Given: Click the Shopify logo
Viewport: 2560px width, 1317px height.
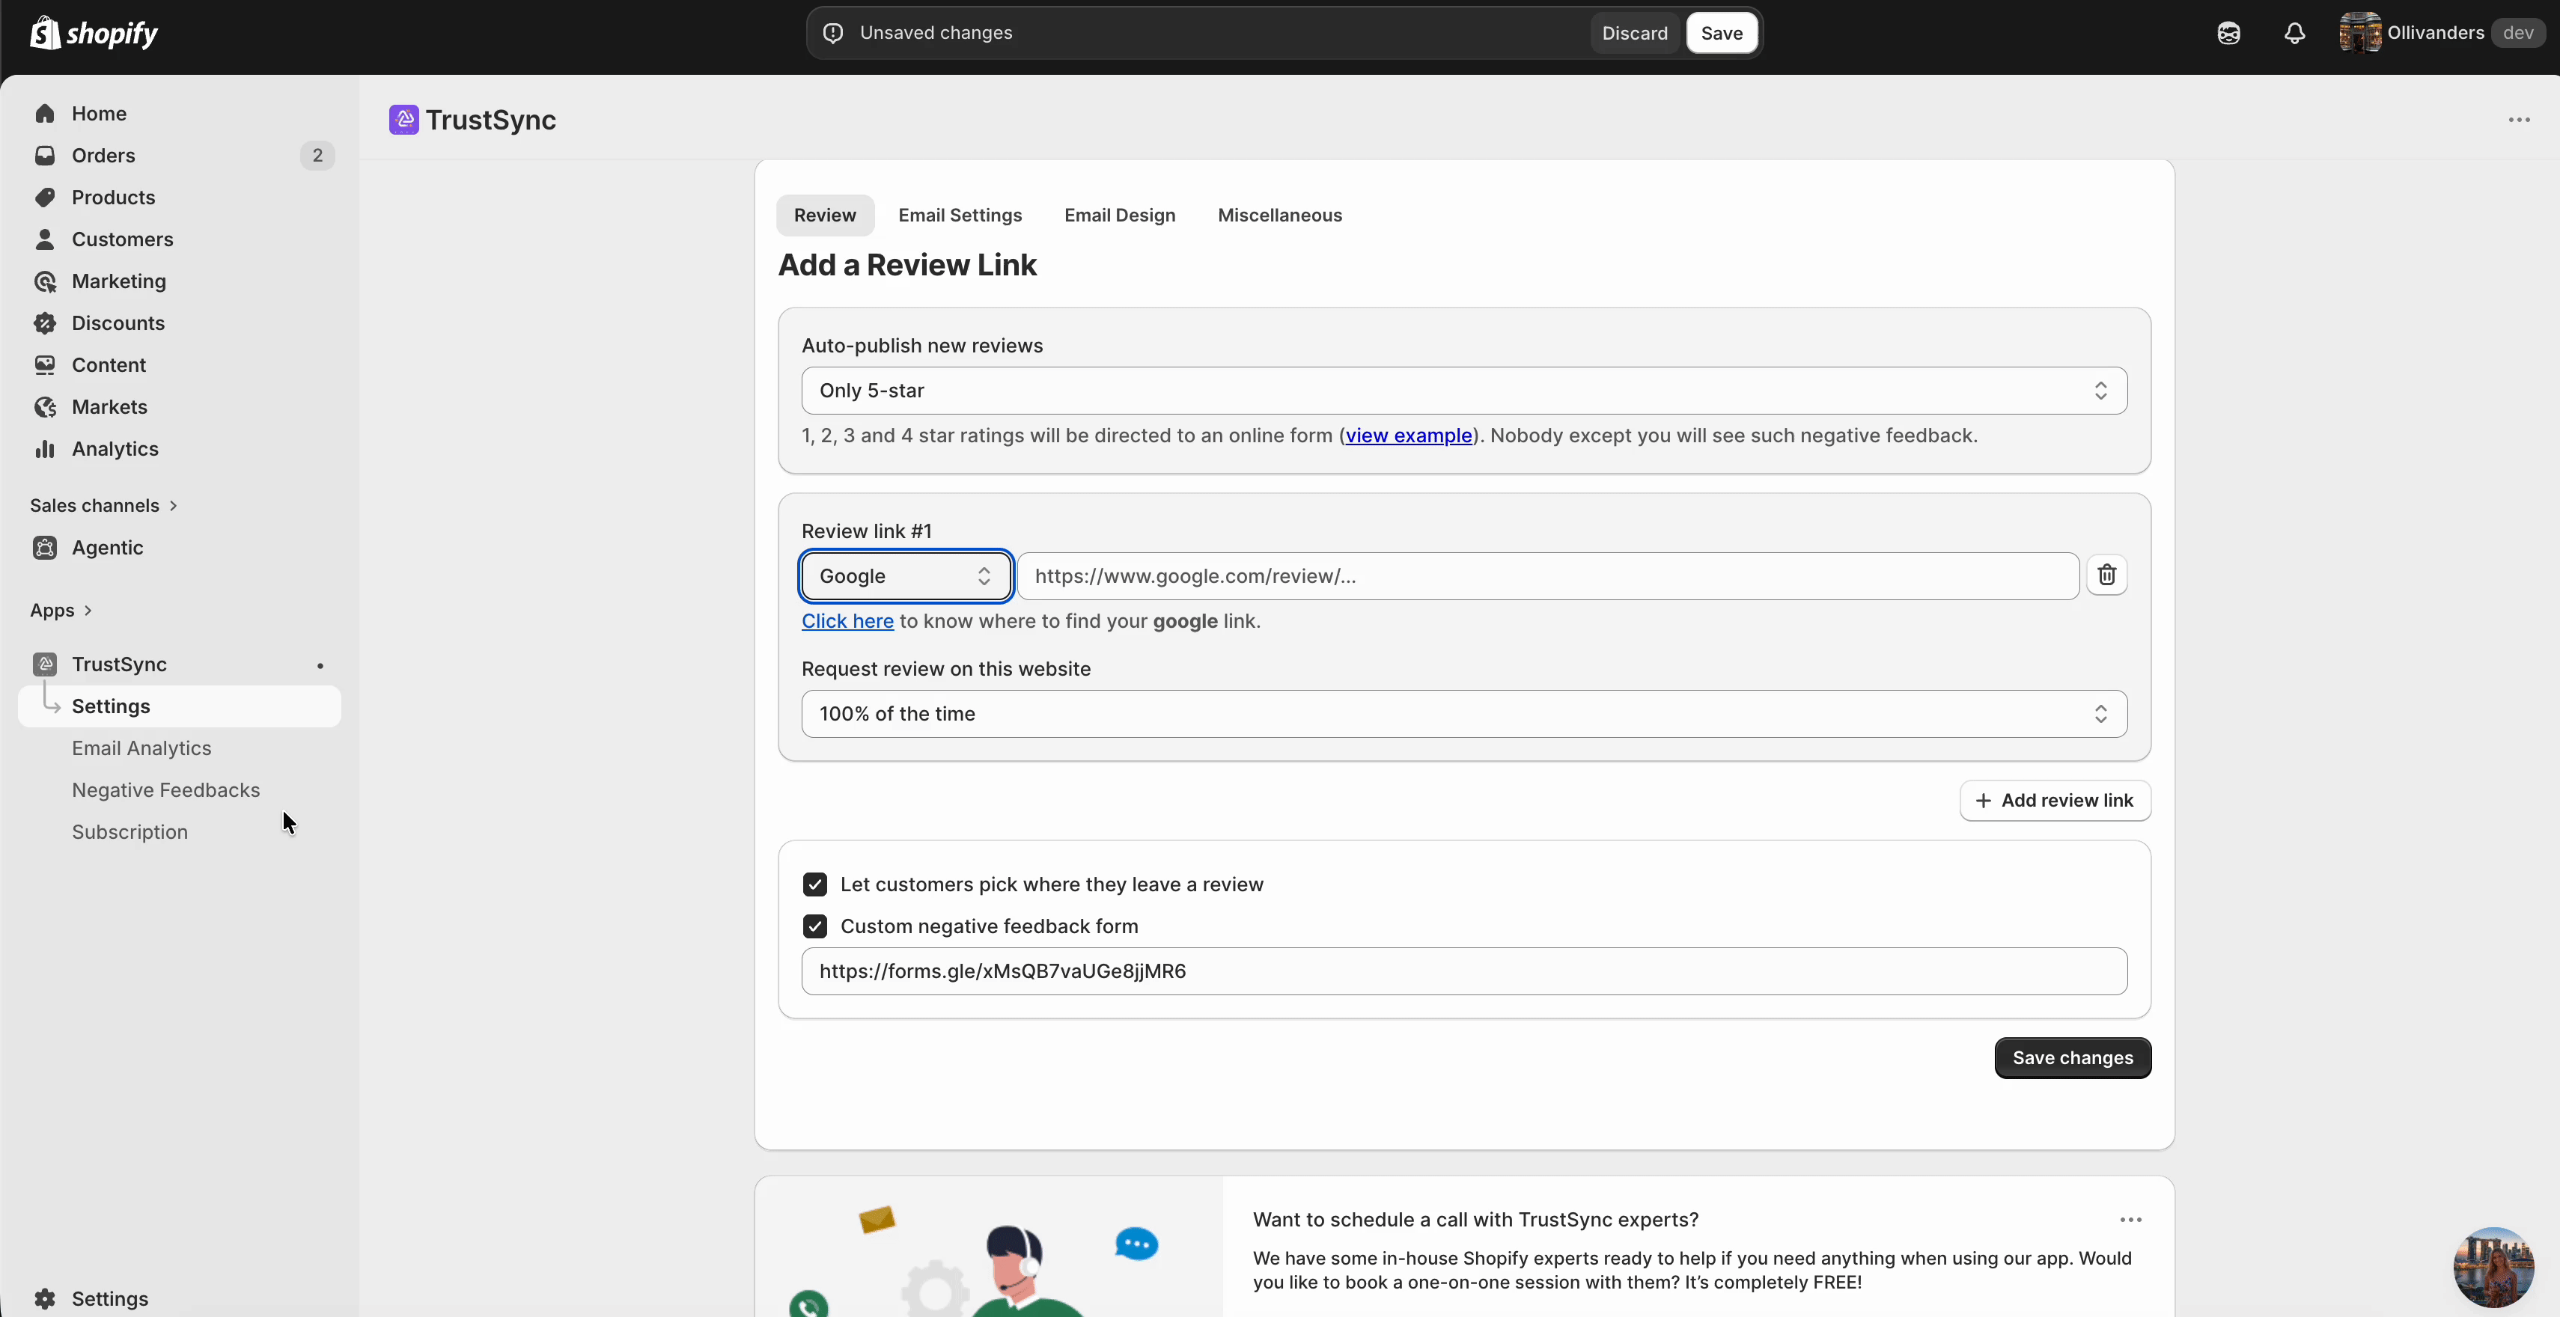Looking at the screenshot, I should (x=94, y=33).
